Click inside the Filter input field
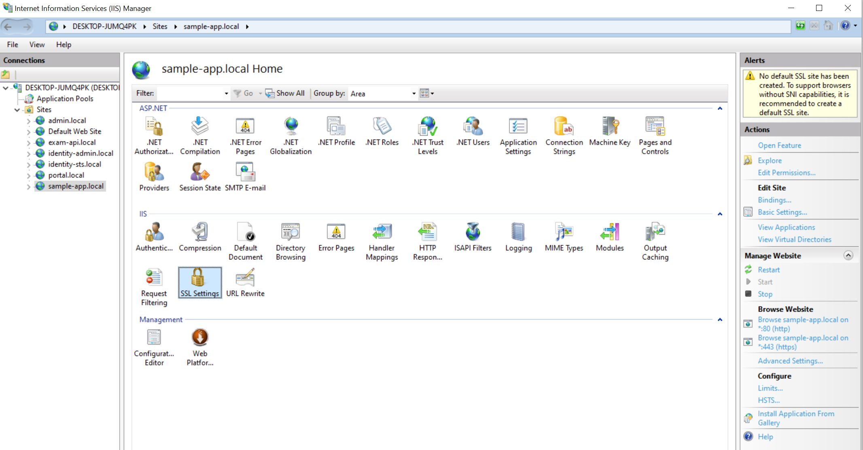 point(190,93)
